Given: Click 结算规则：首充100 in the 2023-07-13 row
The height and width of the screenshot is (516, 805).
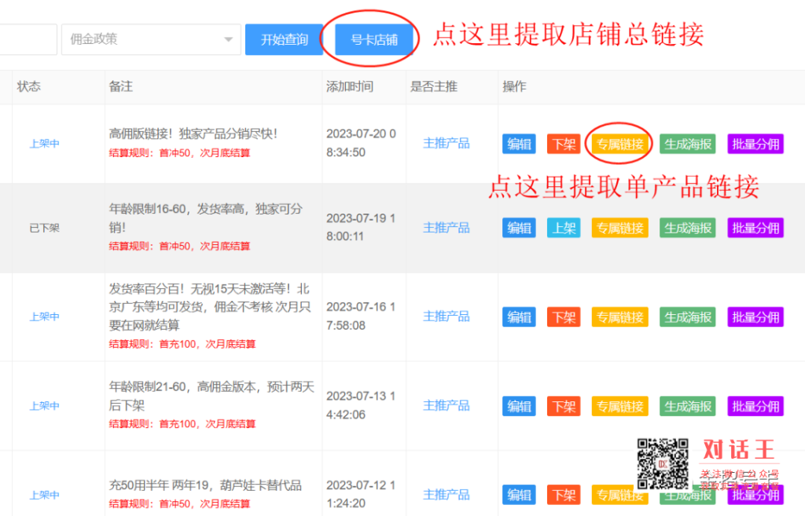Looking at the screenshot, I should (182, 423).
